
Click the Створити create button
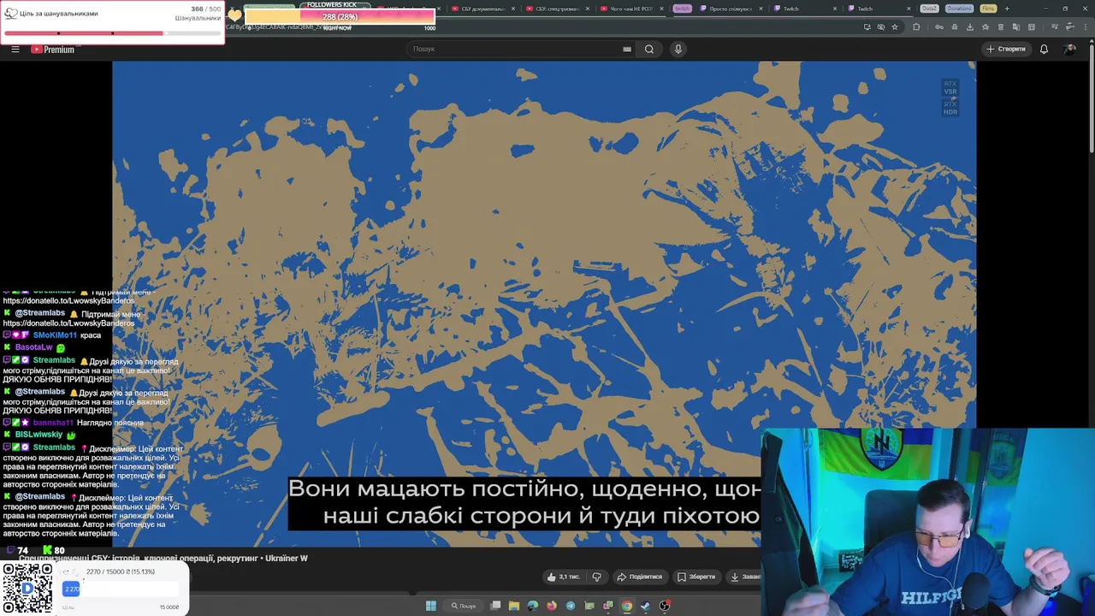(x=1006, y=49)
